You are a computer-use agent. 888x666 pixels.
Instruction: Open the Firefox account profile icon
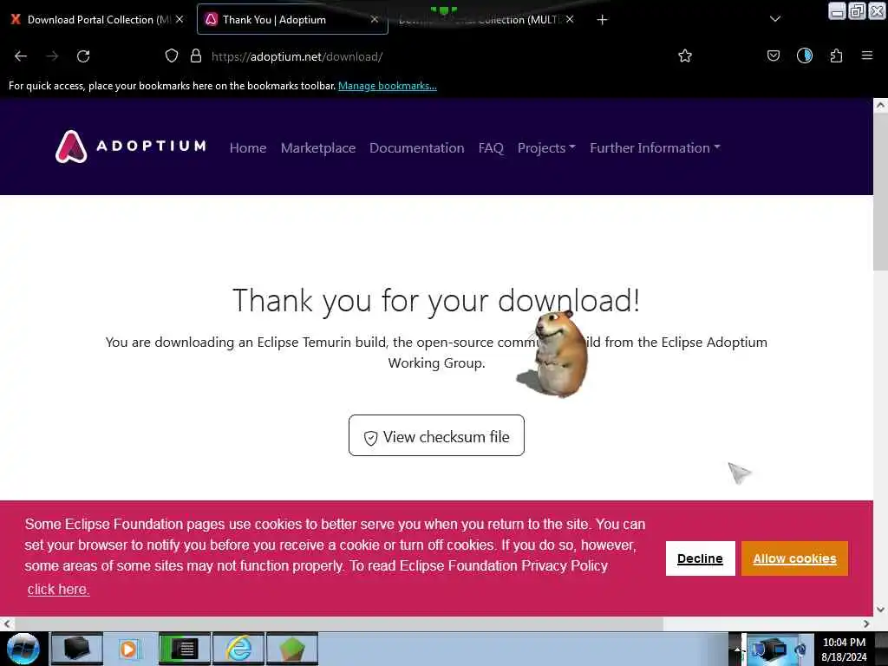tap(805, 55)
